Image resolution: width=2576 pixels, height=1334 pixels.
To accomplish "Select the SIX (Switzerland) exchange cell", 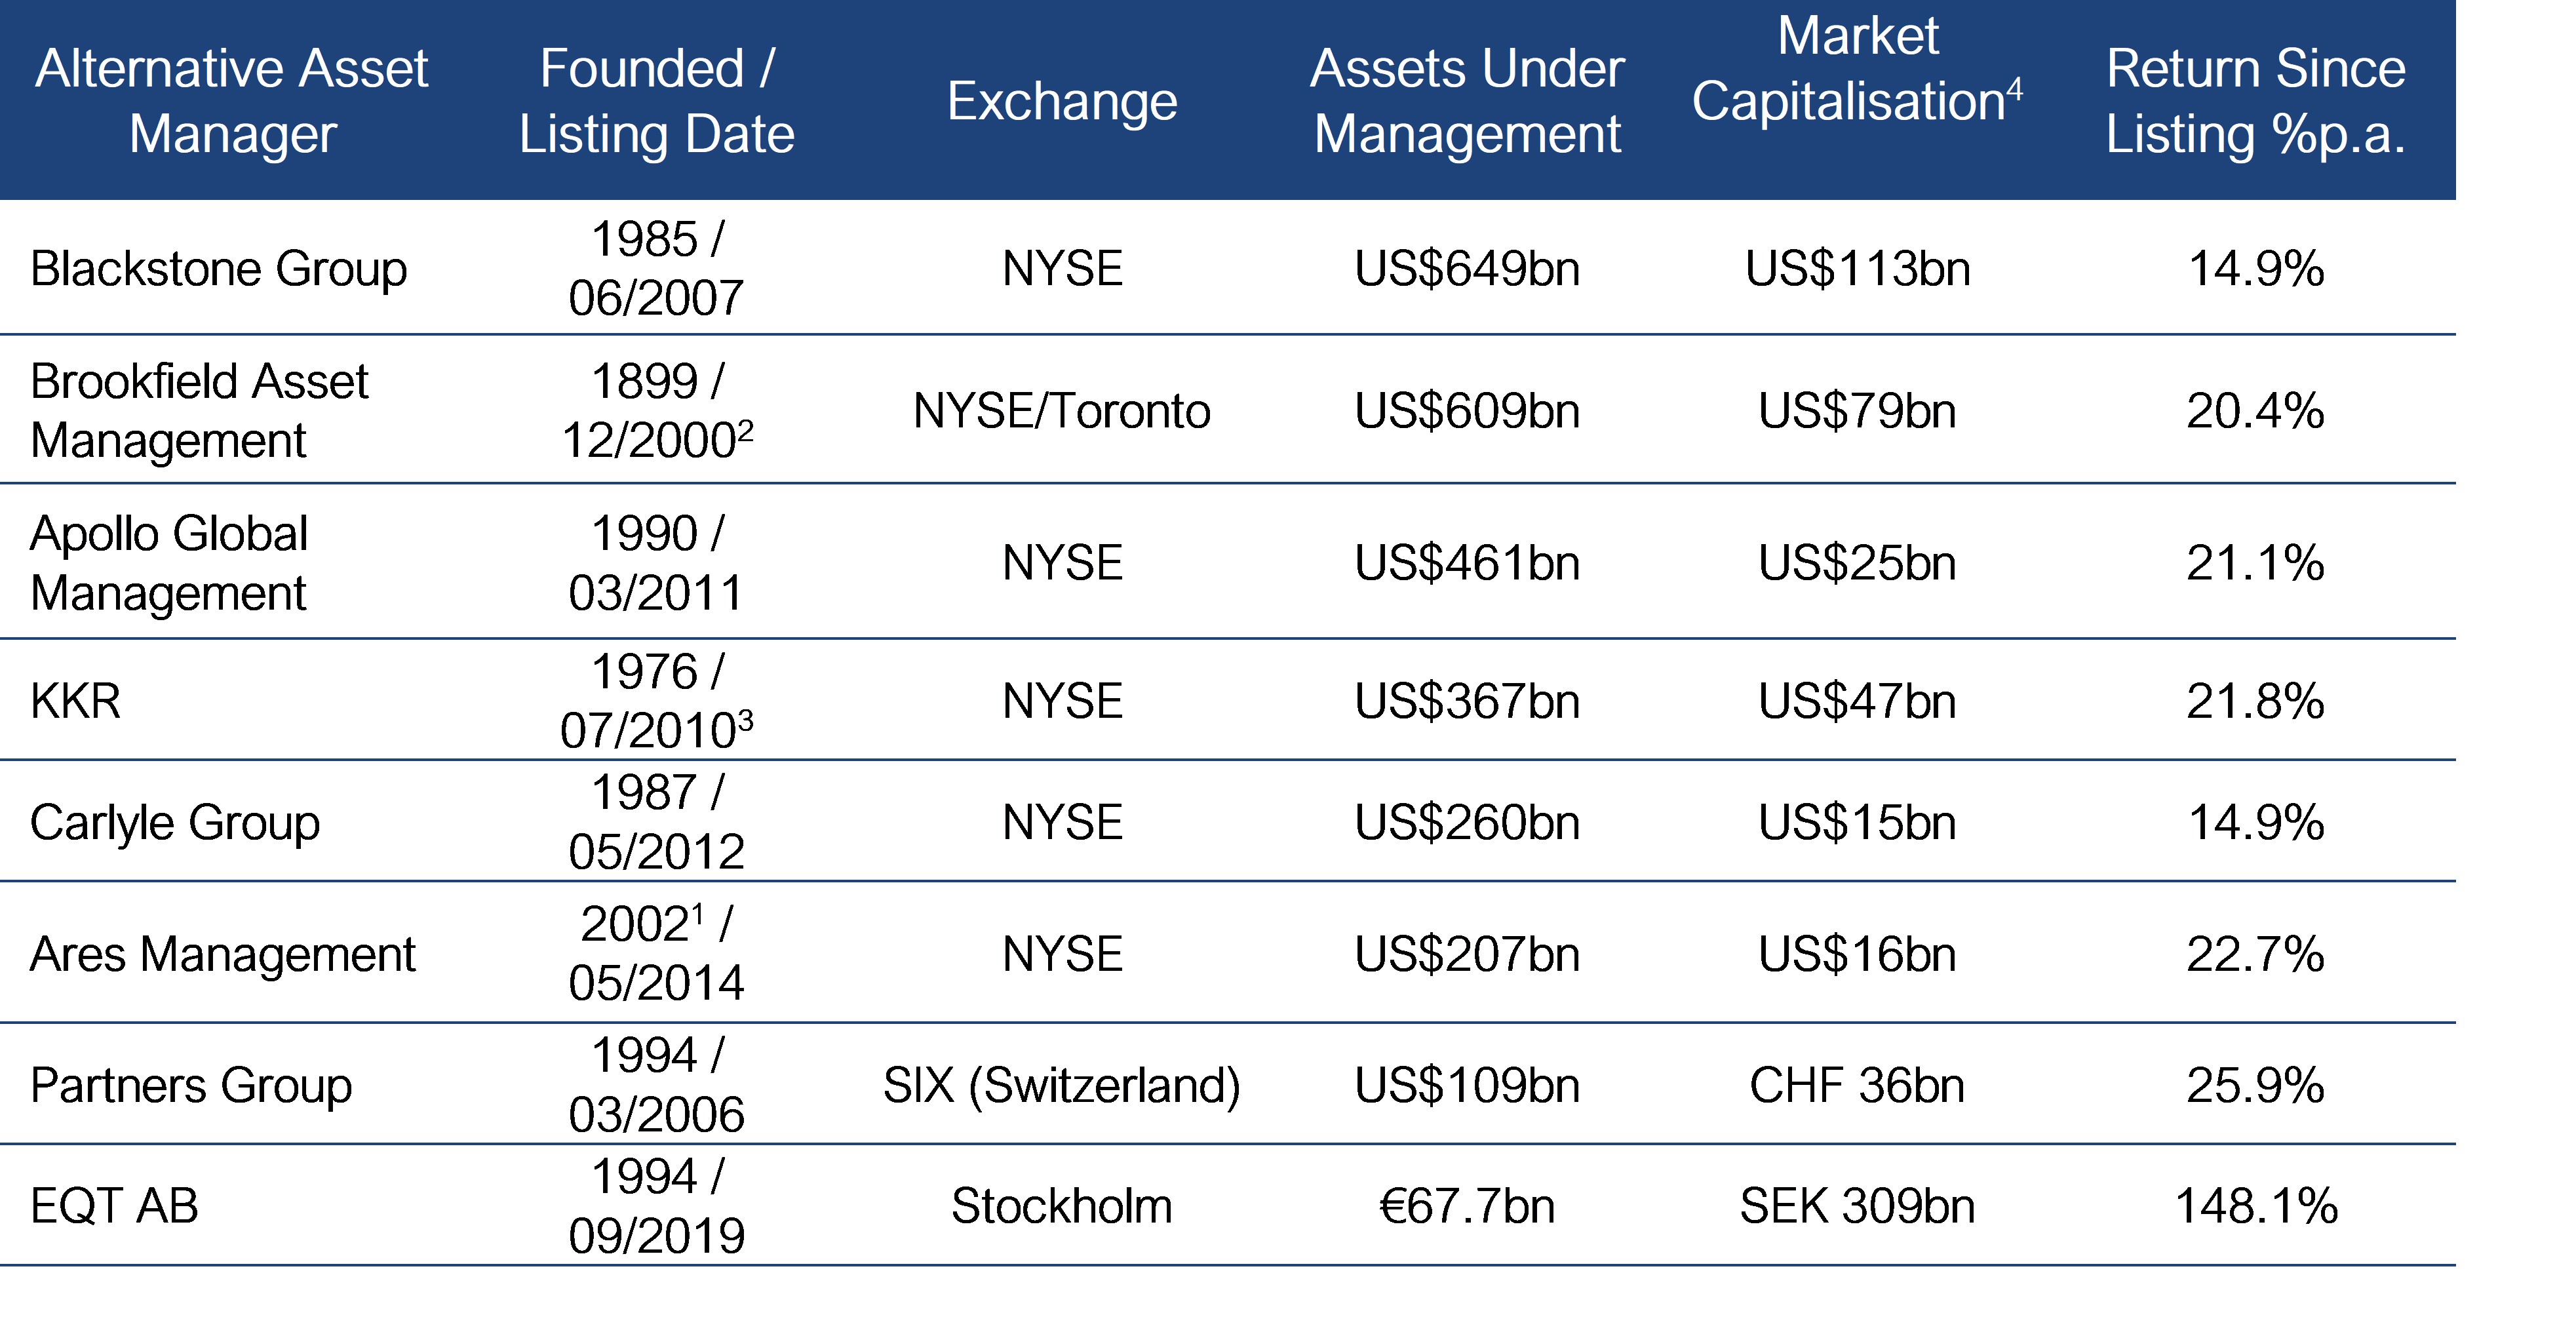I will [x=1062, y=1085].
